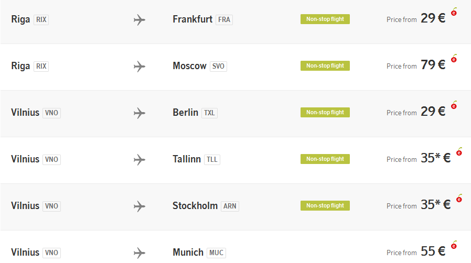The image size is (471, 263).
Task: Click the cherry icon beside 55 € Munich price
Action: [454, 245]
